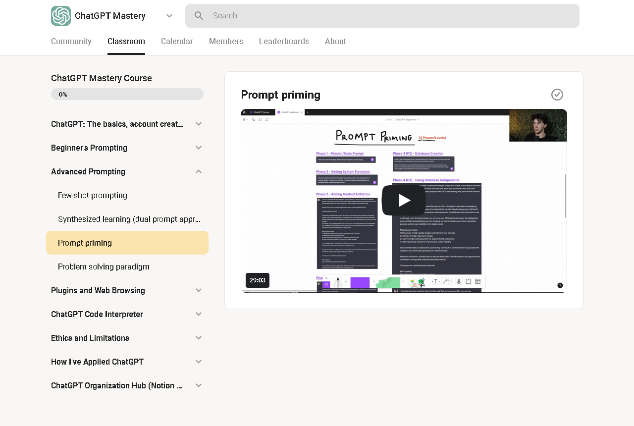Image resolution: width=634 pixels, height=426 pixels.
Task: Collapse the Advanced Prompting section chevron
Action: coord(199,171)
